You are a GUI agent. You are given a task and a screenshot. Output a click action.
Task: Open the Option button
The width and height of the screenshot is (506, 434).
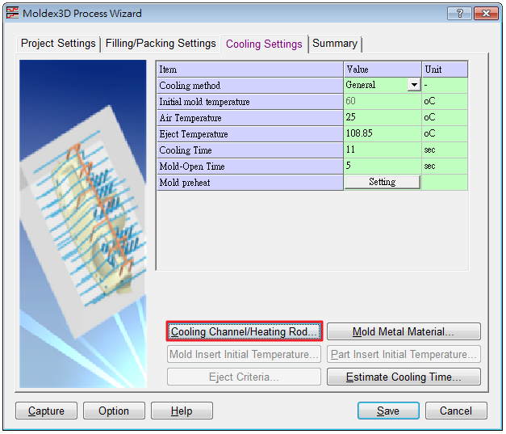click(114, 411)
